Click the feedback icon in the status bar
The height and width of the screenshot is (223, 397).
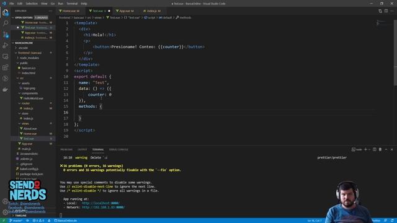click(x=386, y=221)
